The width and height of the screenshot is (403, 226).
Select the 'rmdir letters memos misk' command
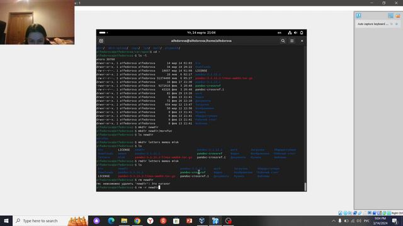tap(158, 161)
